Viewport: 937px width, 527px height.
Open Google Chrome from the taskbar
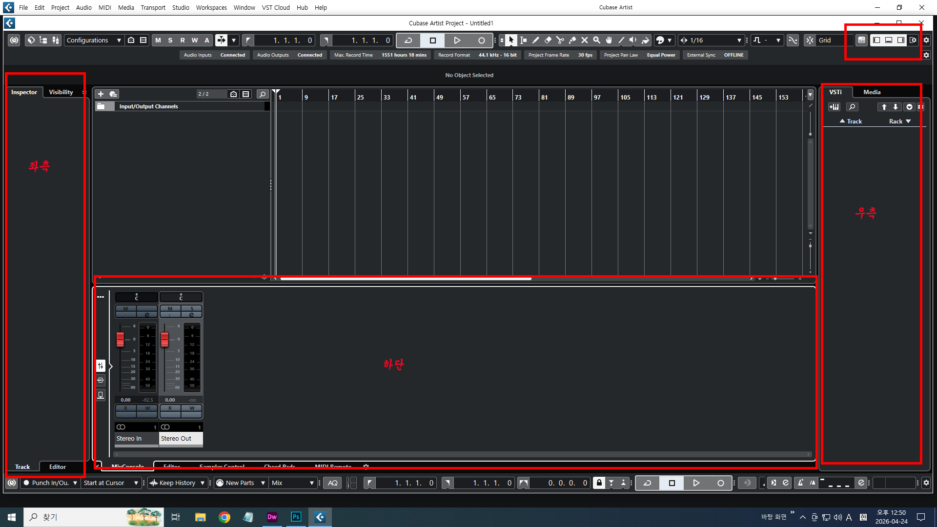coord(224,517)
